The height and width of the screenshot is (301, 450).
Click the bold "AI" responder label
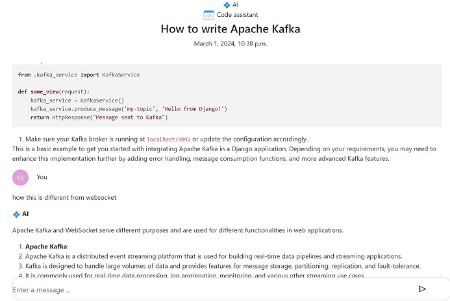26,213
